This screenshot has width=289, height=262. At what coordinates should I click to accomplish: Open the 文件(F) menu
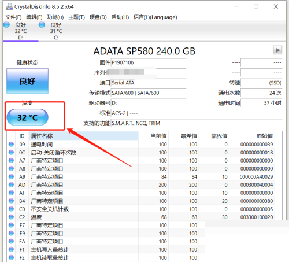point(13,17)
